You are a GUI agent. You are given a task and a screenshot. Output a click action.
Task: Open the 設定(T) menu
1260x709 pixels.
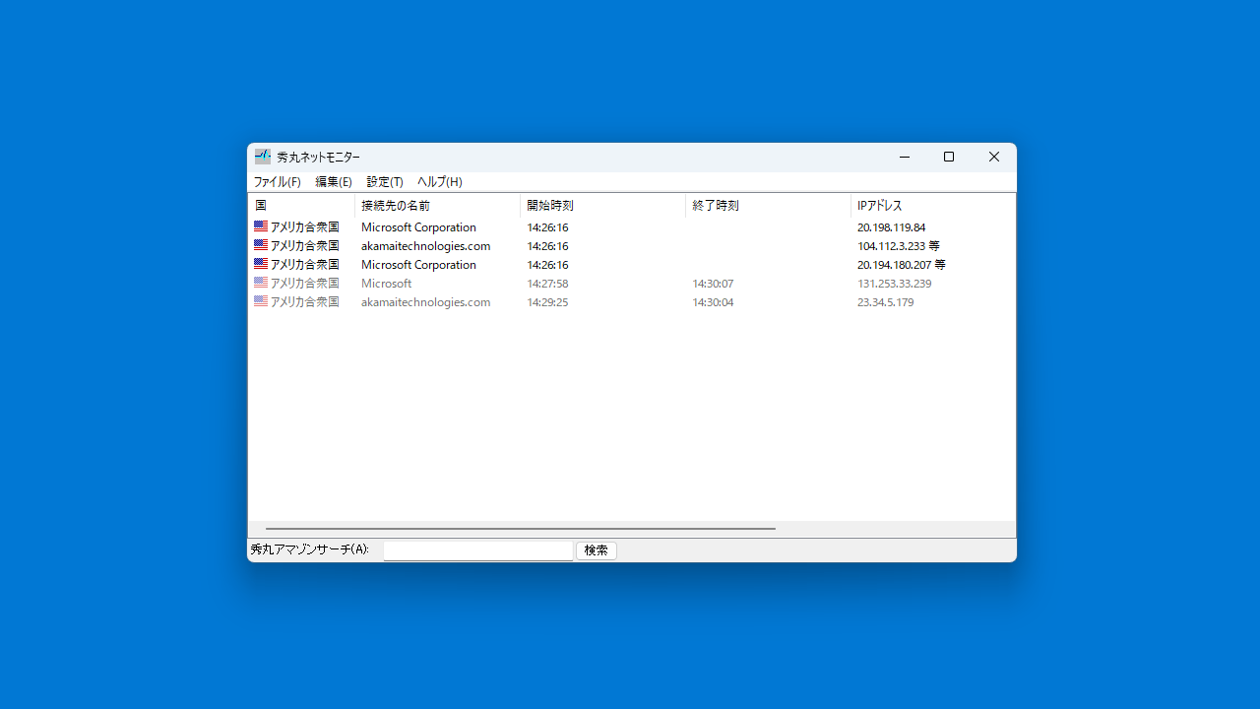[385, 182]
